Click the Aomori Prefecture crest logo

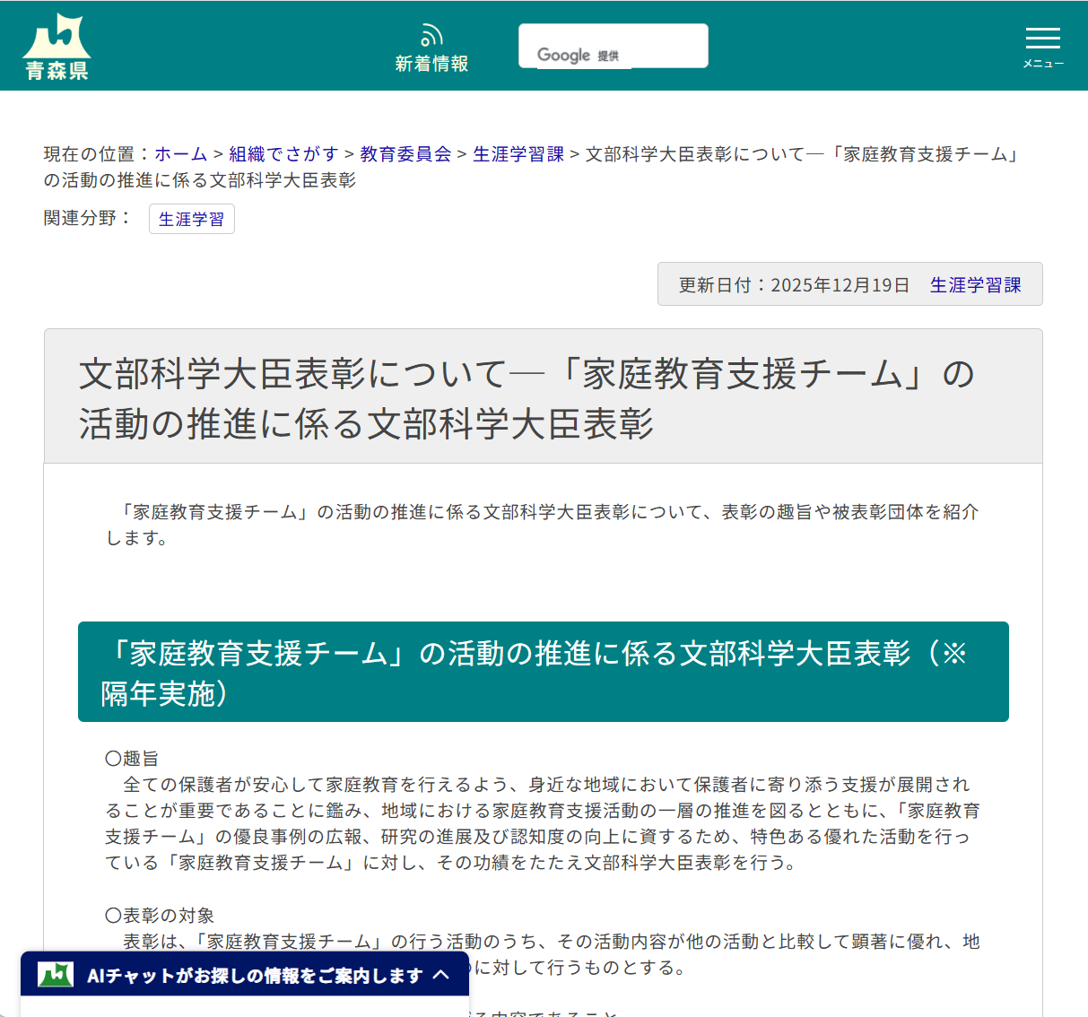coord(56,43)
